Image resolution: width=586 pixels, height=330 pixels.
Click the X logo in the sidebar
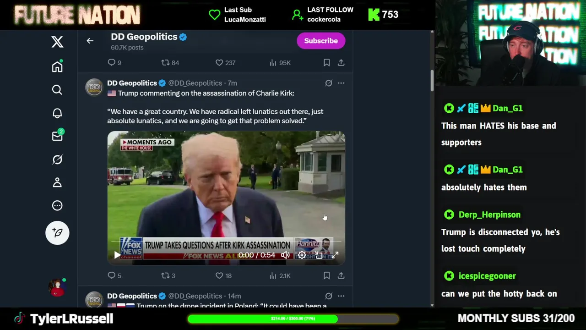click(57, 42)
